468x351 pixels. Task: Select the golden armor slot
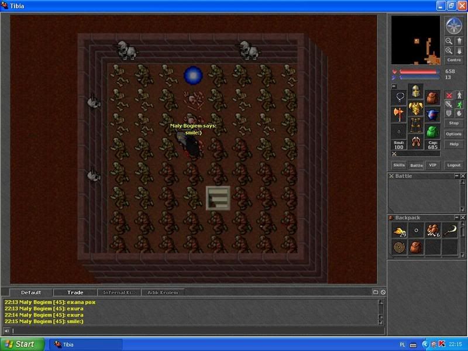tap(415, 108)
